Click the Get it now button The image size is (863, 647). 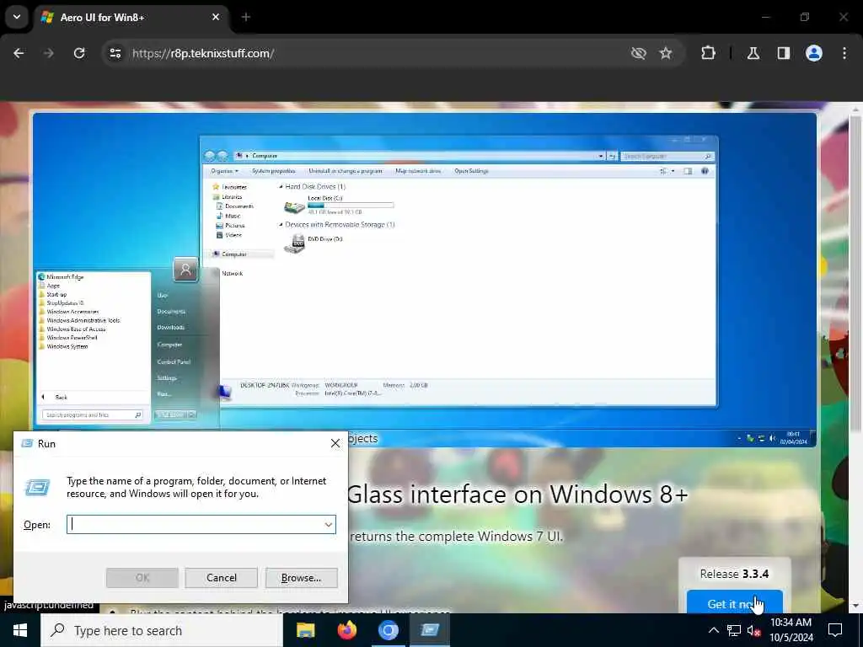[735, 603]
